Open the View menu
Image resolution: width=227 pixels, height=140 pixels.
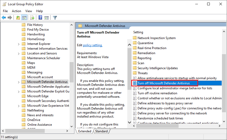point(29,11)
